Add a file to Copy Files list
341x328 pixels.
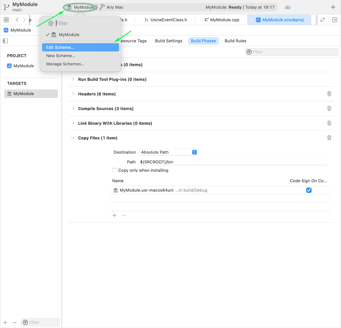(x=115, y=215)
